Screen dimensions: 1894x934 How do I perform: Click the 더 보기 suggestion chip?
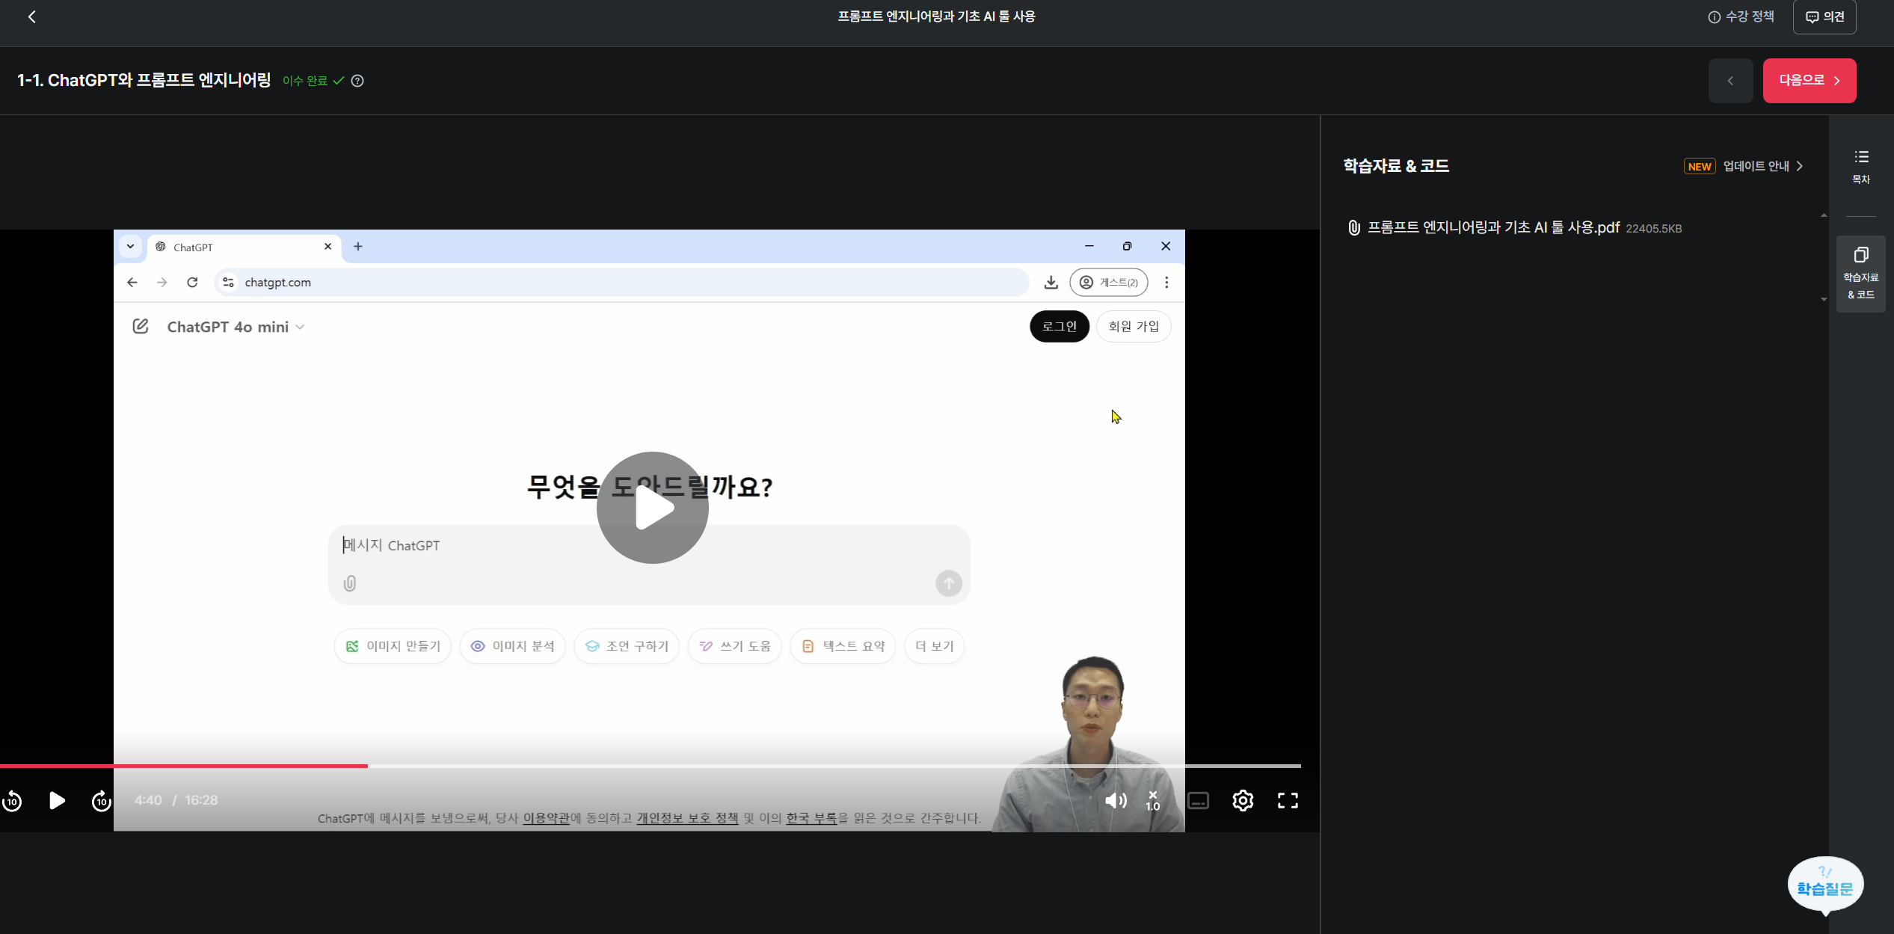pos(935,646)
